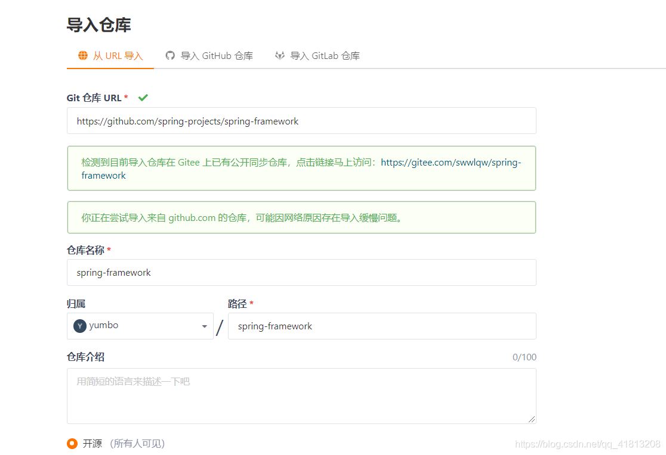
Task: Expand the 归属 owner dropdown
Action: (140, 326)
